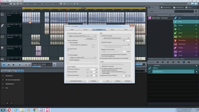Click the Bass track 2 instrument icon

point(2,26)
